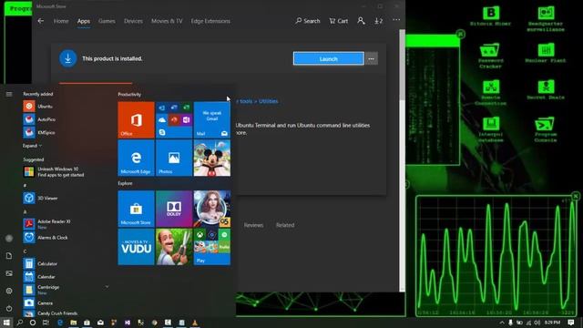Open the Devices tab
The width and height of the screenshot is (583, 328).
point(133,21)
